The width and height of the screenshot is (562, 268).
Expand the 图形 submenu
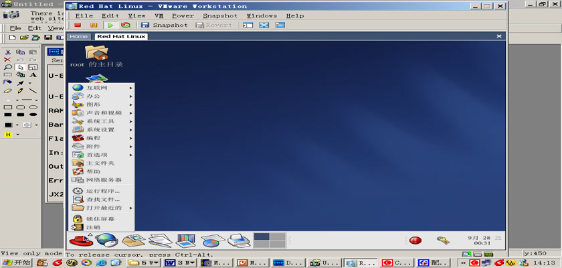(102, 105)
